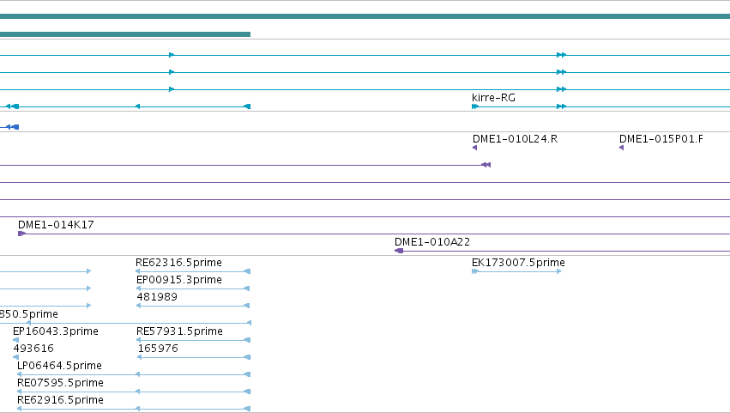This screenshot has width=730, height=413.
Task: Select the DME1-010A22 clone label
Action: [x=432, y=242]
